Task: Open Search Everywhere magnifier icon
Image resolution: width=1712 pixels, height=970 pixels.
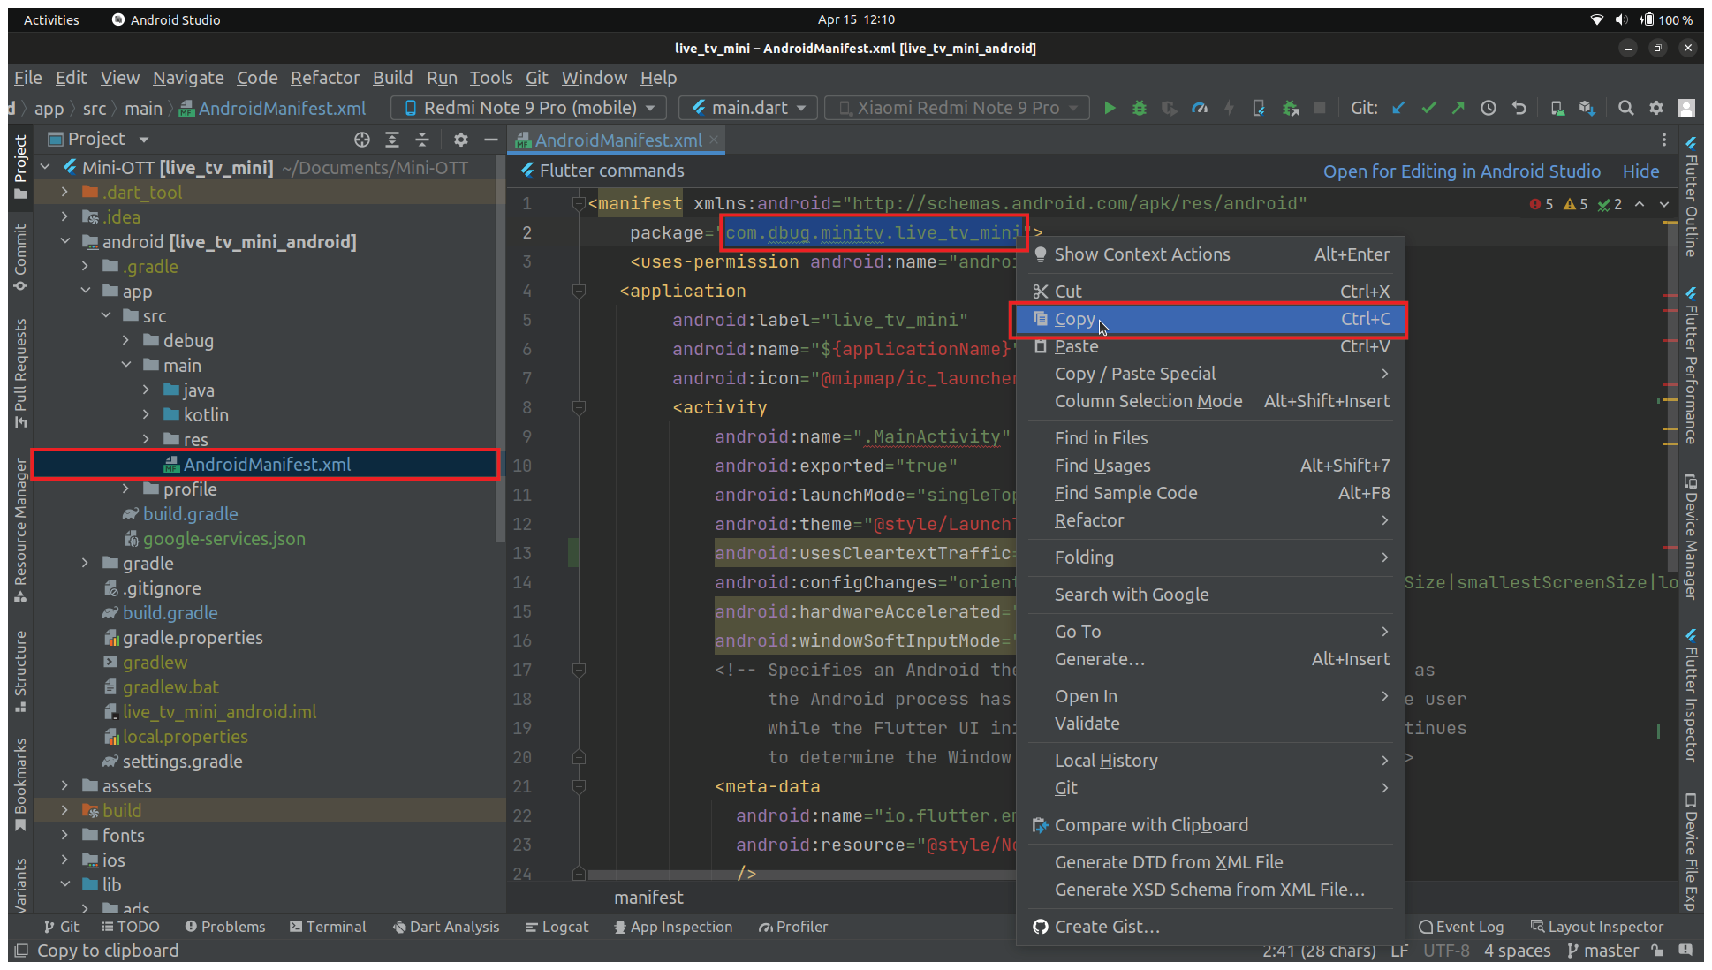Action: point(1625,108)
